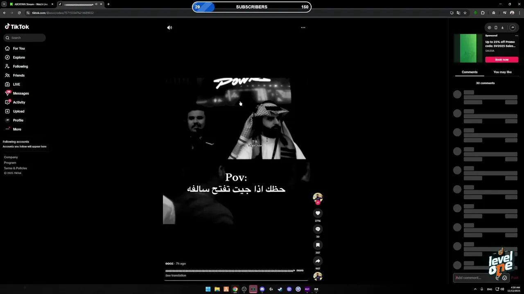Mute the TikTok tab via its audio icon
Viewport: 524px width, 294px height.
pyautogui.click(x=96, y=4)
